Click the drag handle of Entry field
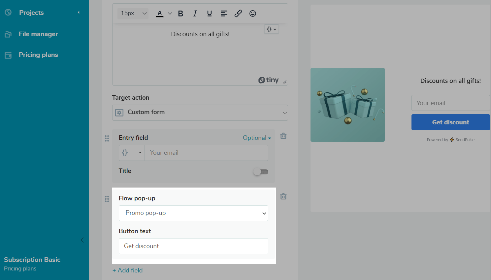 [107, 138]
